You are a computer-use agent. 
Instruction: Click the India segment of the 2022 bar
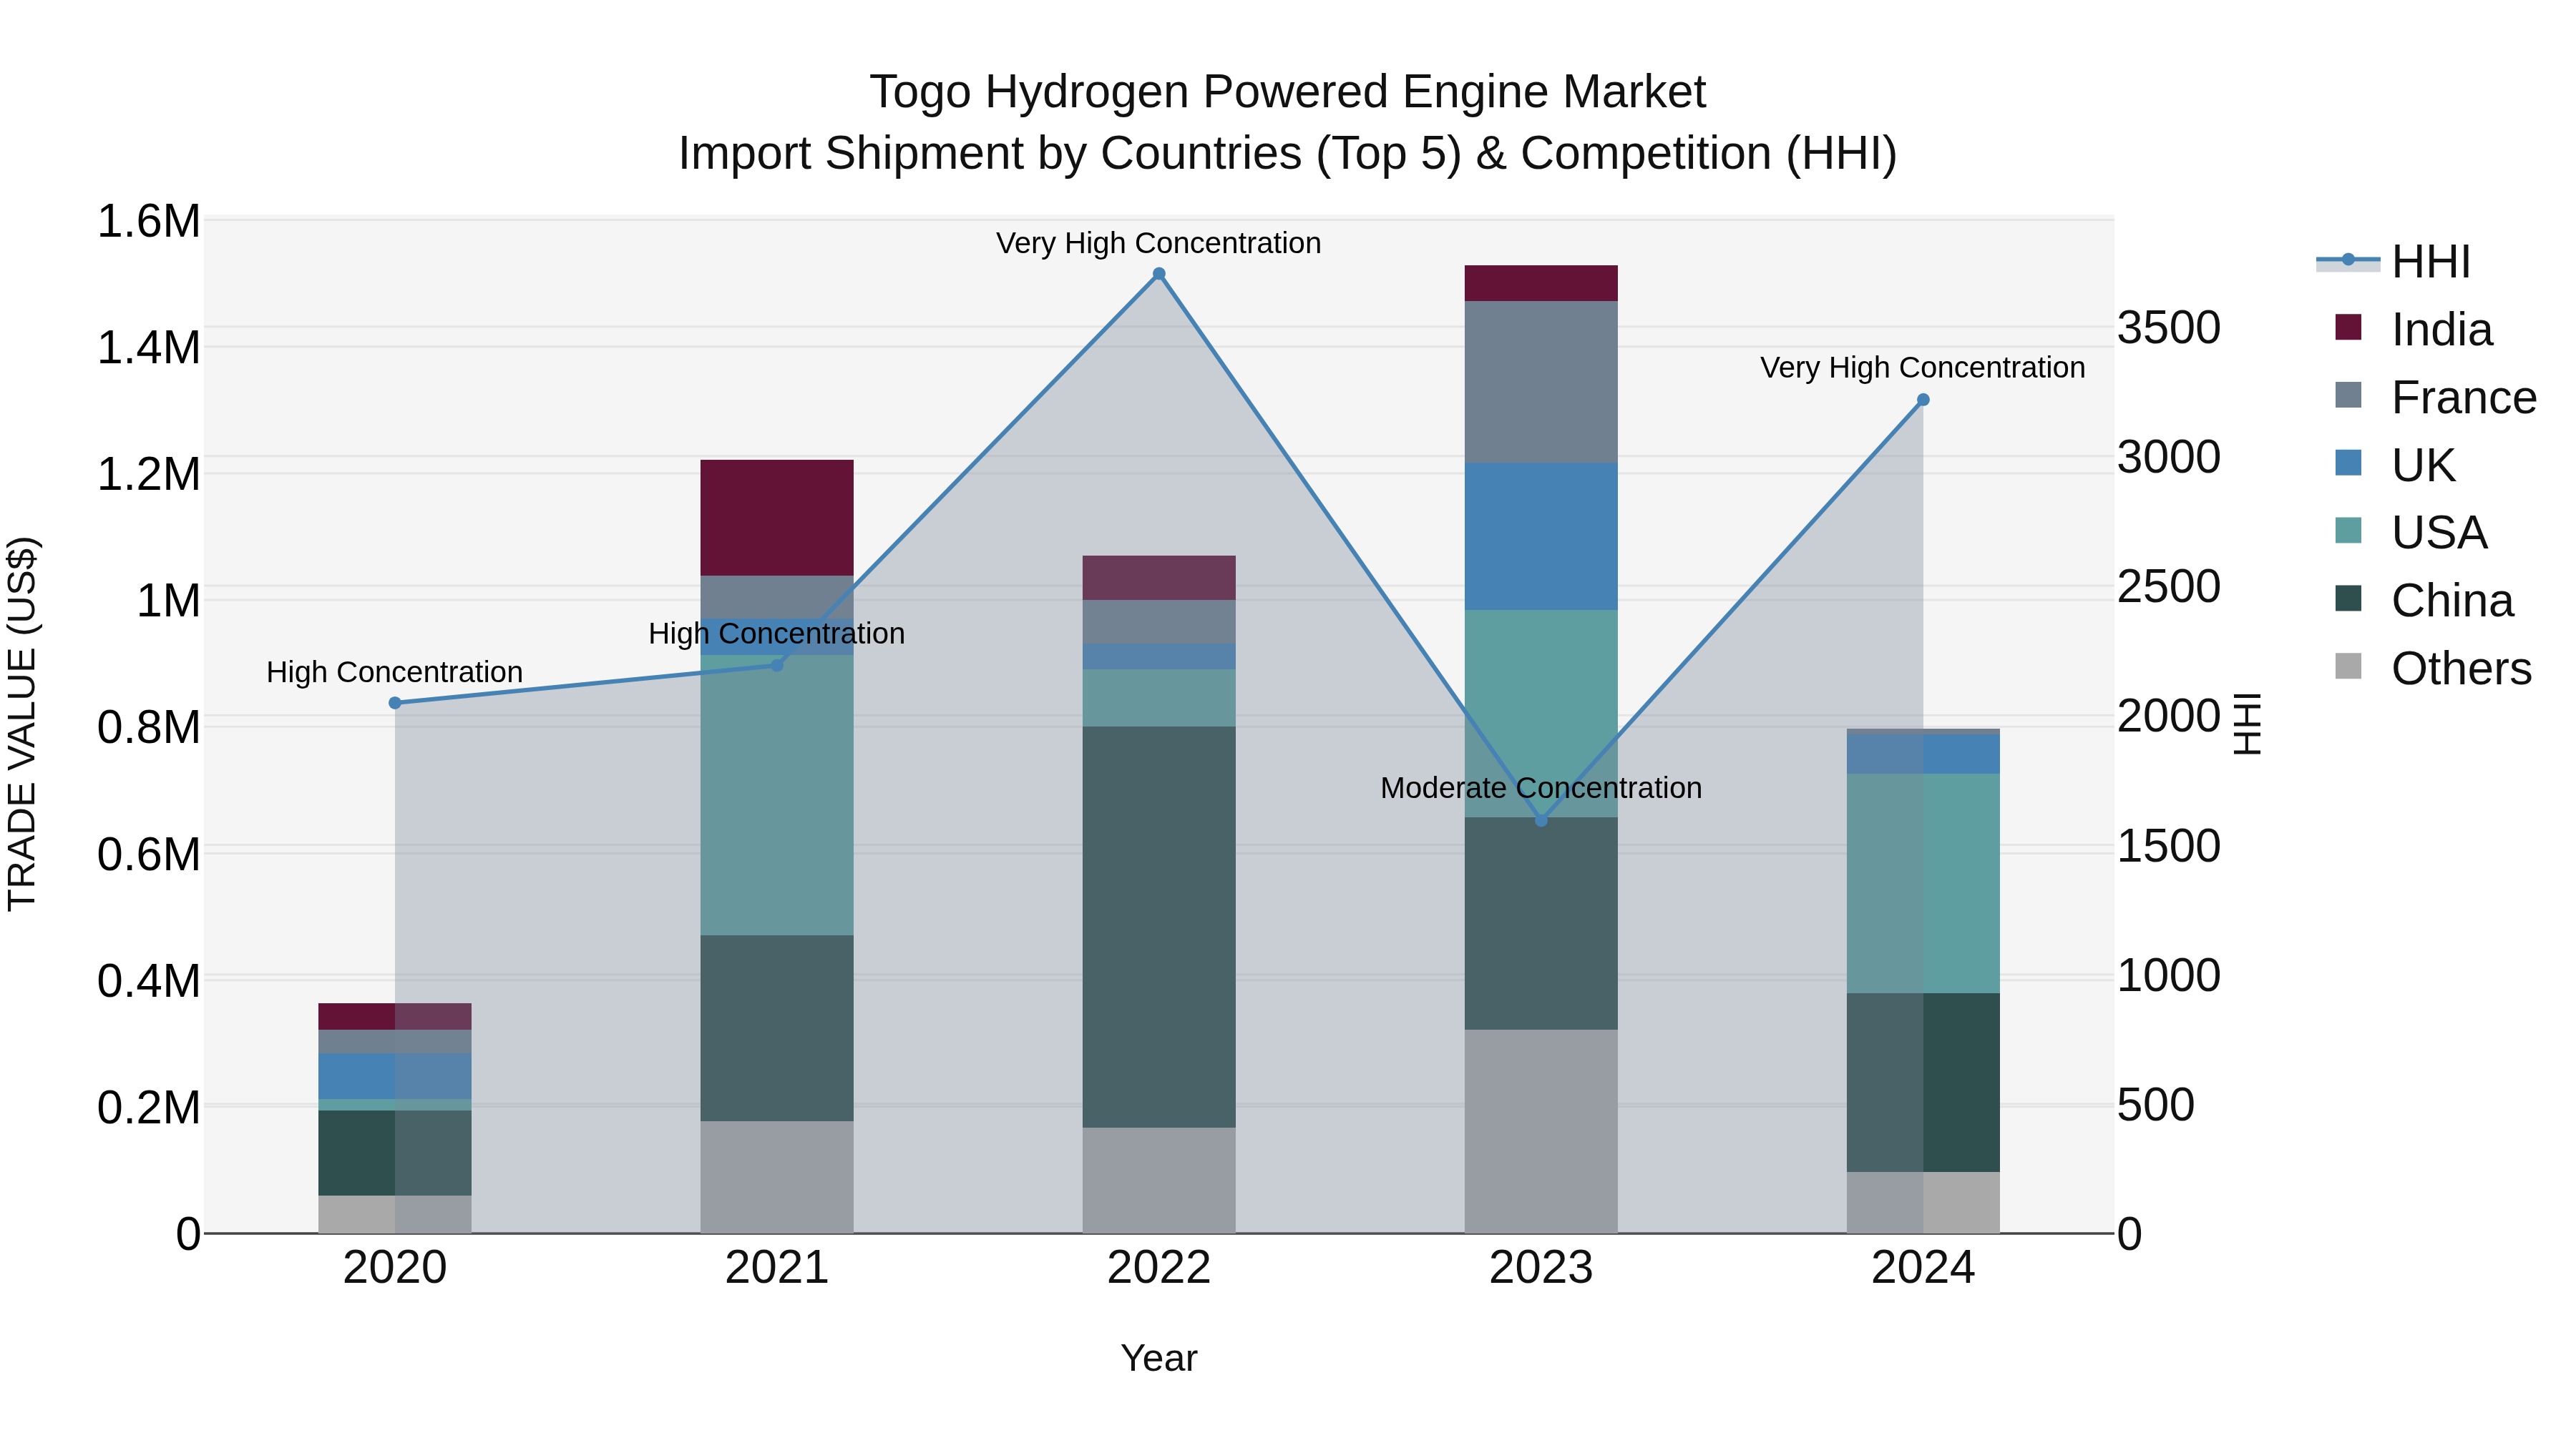point(1159,578)
